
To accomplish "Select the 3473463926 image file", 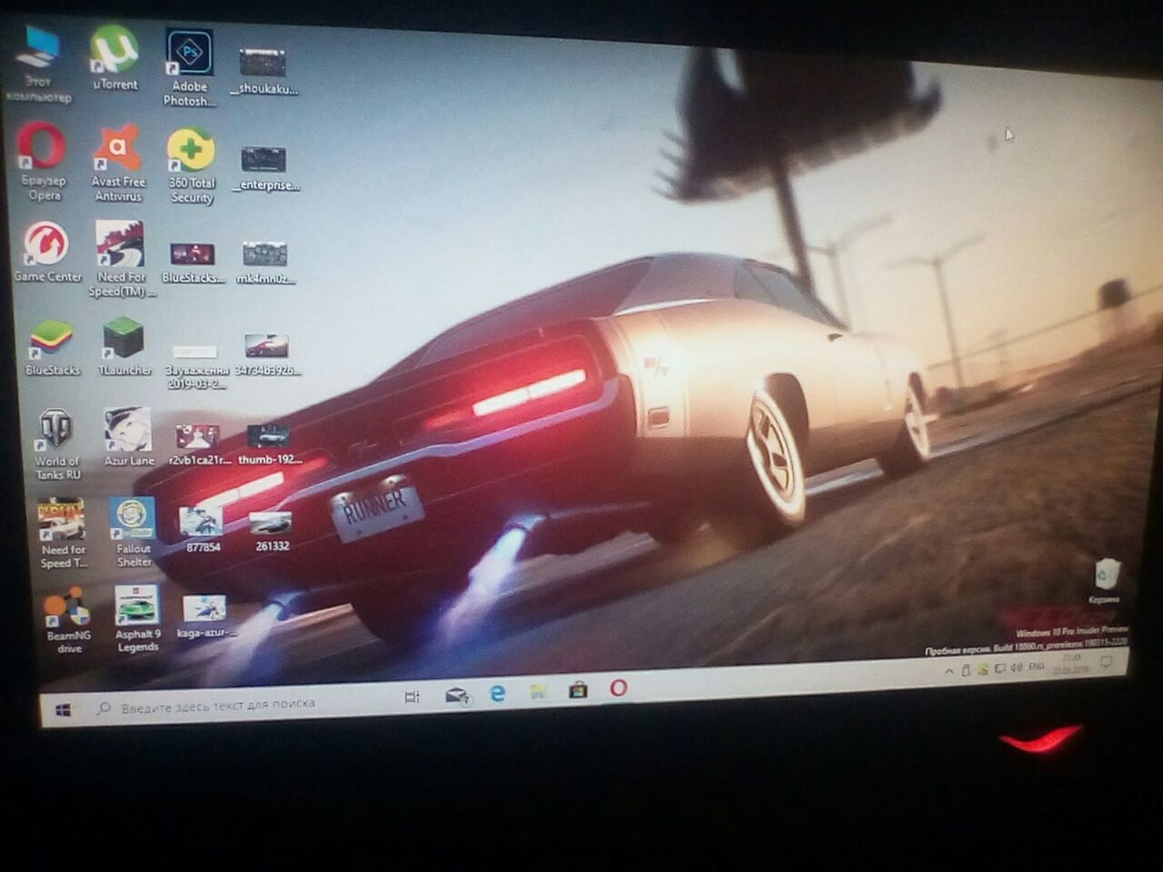I will (x=267, y=355).
